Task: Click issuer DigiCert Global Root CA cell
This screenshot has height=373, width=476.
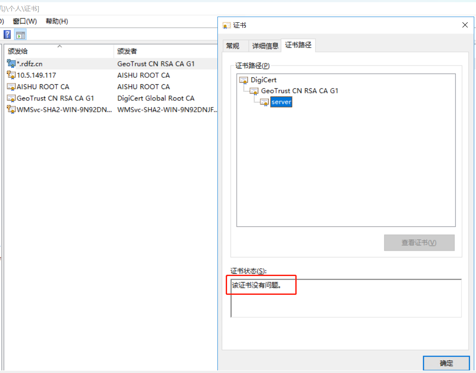Action: pyautogui.click(x=156, y=98)
